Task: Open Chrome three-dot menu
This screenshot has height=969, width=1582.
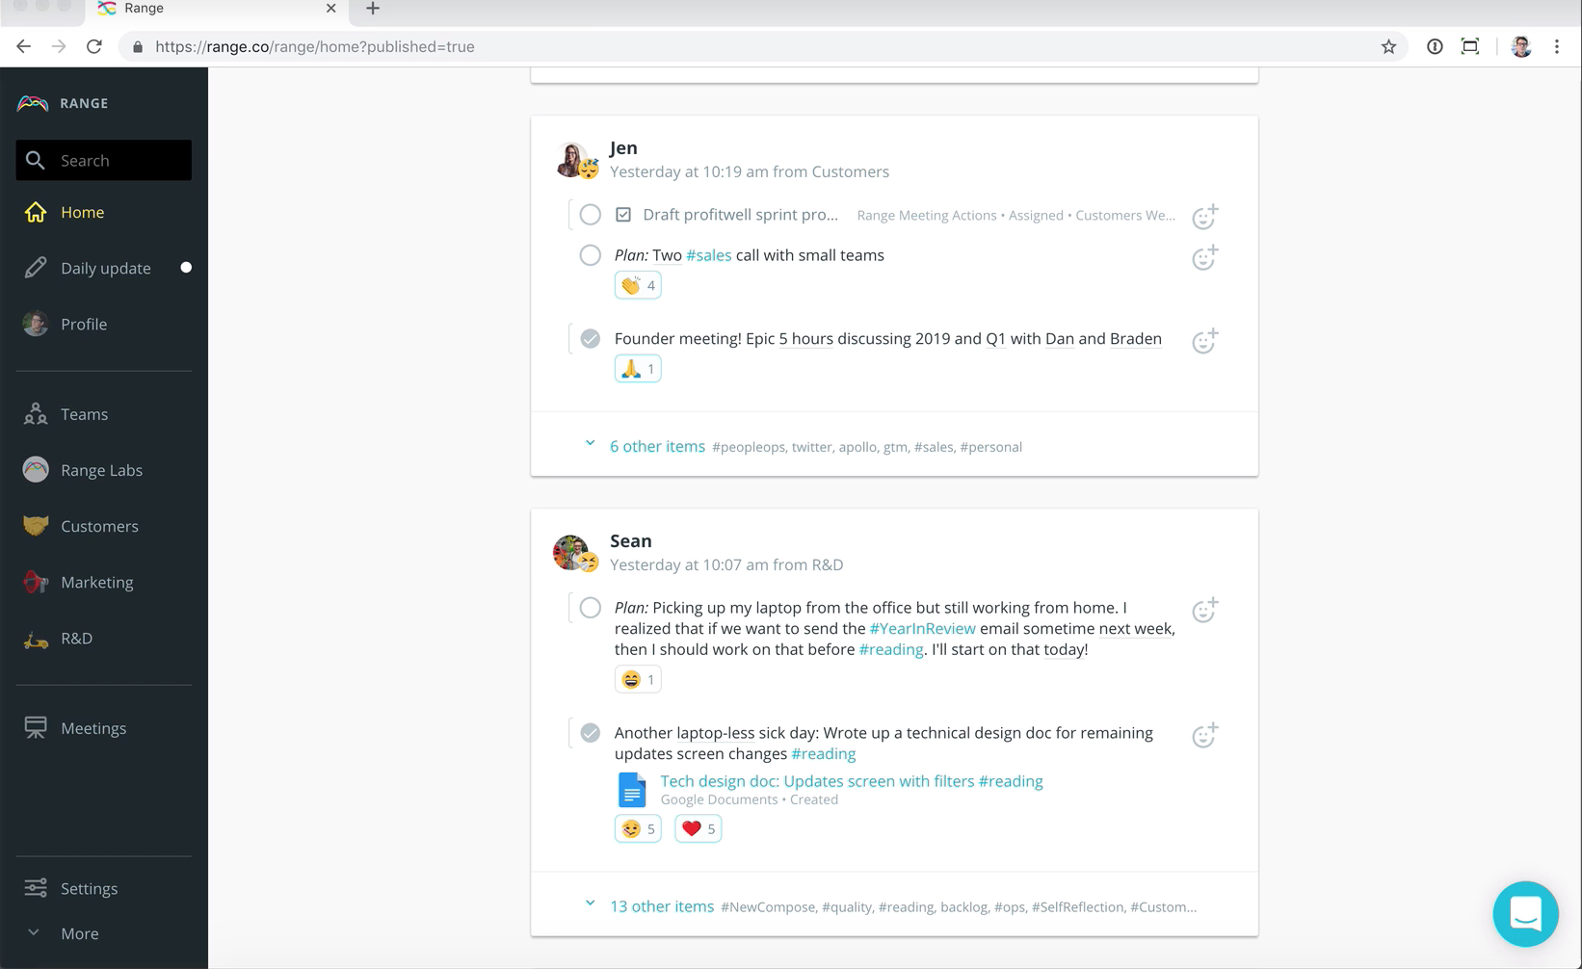Action: tap(1557, 46)
